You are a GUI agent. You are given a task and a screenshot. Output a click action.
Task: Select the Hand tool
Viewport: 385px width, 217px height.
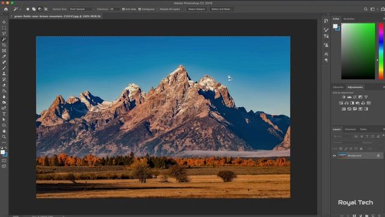click(4, 131)
